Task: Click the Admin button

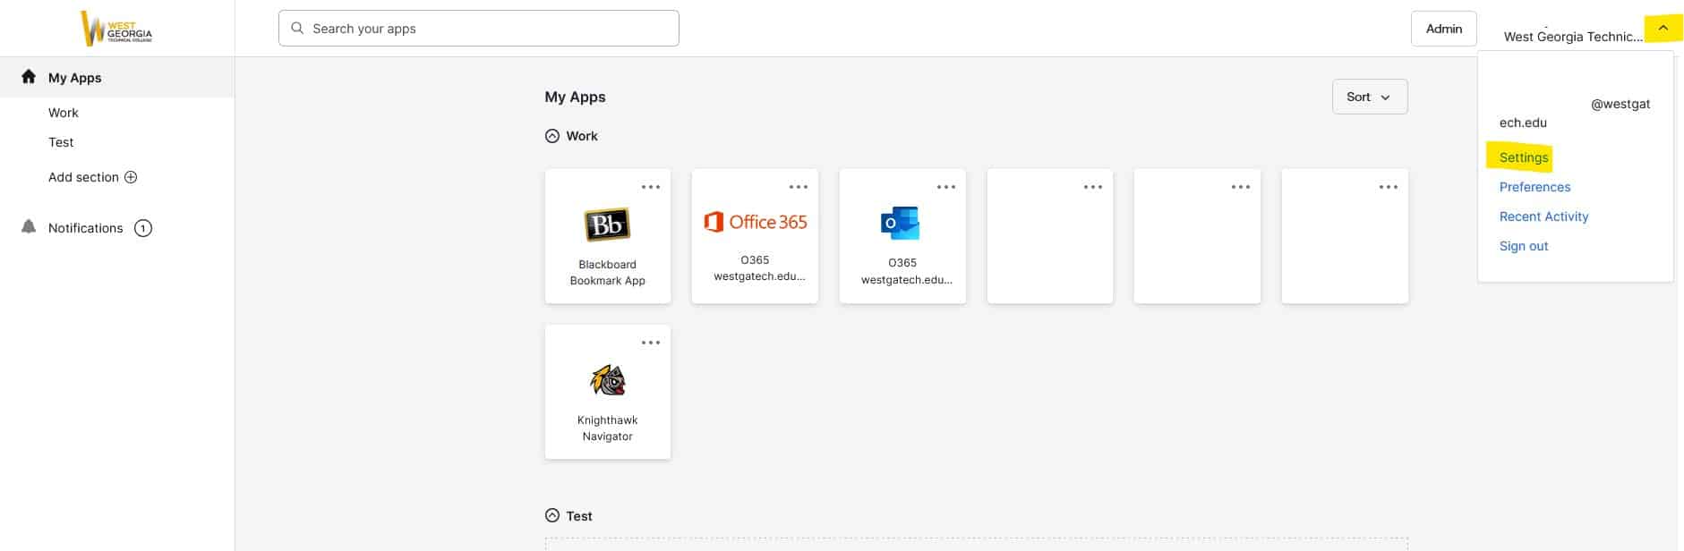Action: 1444,29
